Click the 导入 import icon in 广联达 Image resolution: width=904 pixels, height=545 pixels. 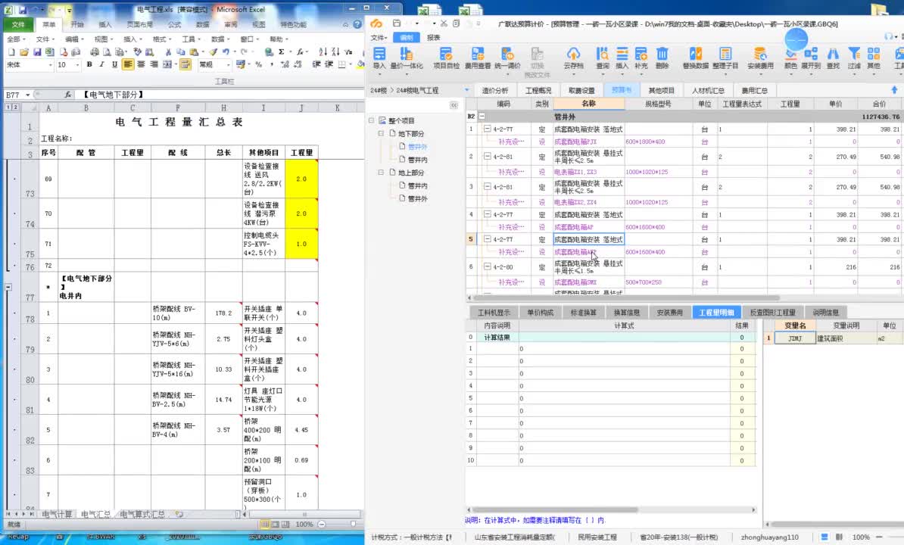point(379,58)
